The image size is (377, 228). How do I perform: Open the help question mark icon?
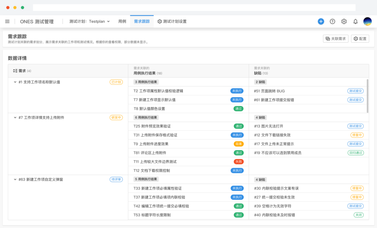(332, 21)
